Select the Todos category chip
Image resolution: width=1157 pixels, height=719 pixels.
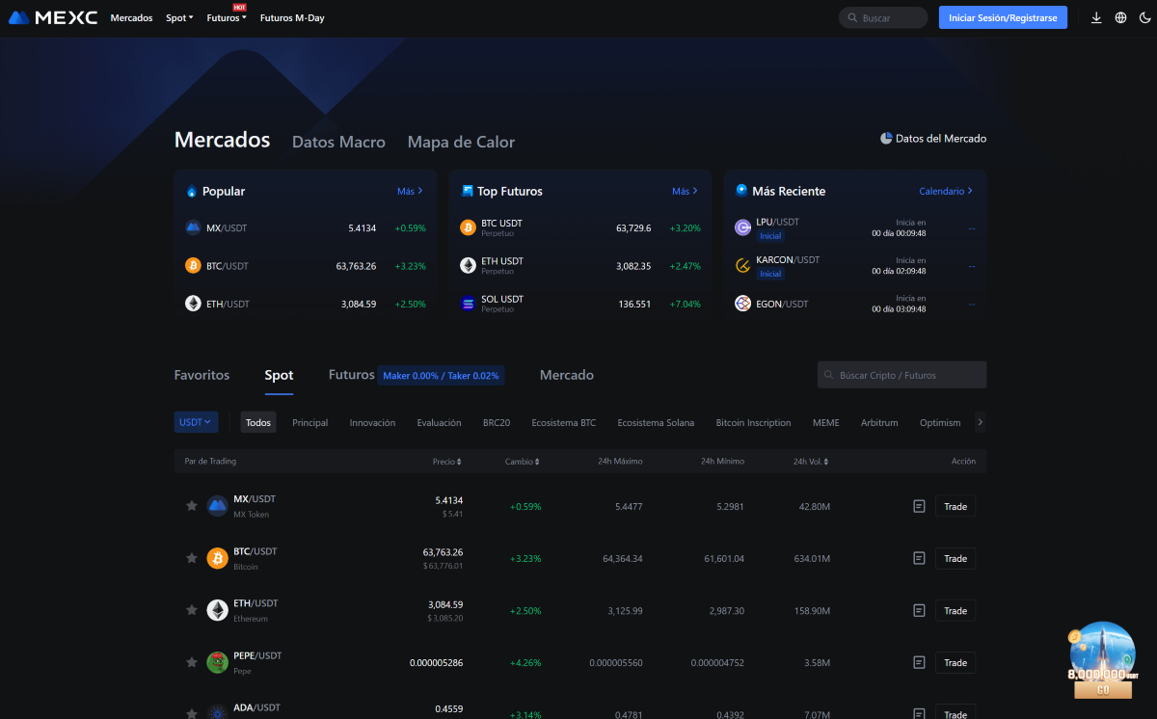point(257,422)
